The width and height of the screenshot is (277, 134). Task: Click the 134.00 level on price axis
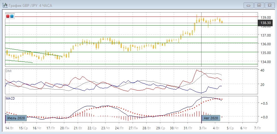265,62
